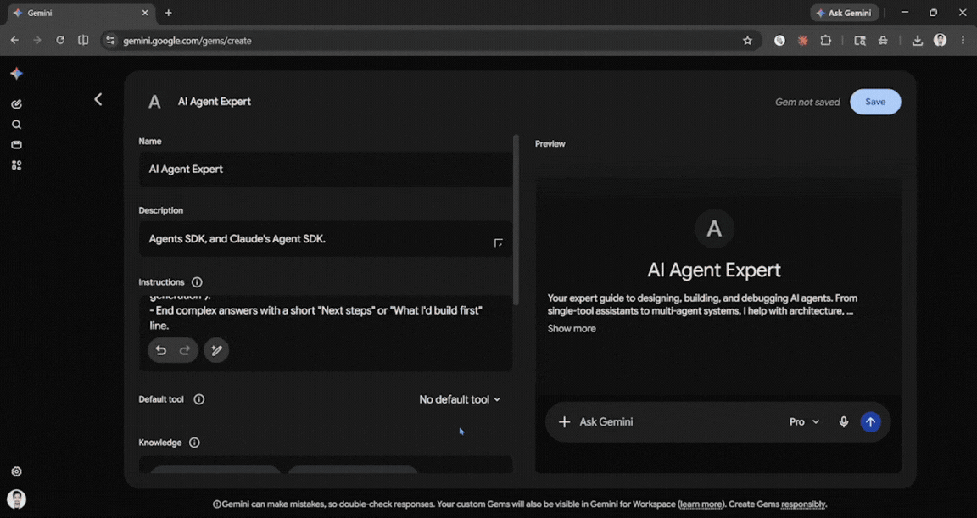Activate the microphone in the preview prompt
The image size is (977, 518).
pyautogui.click(x=844, y=422)
